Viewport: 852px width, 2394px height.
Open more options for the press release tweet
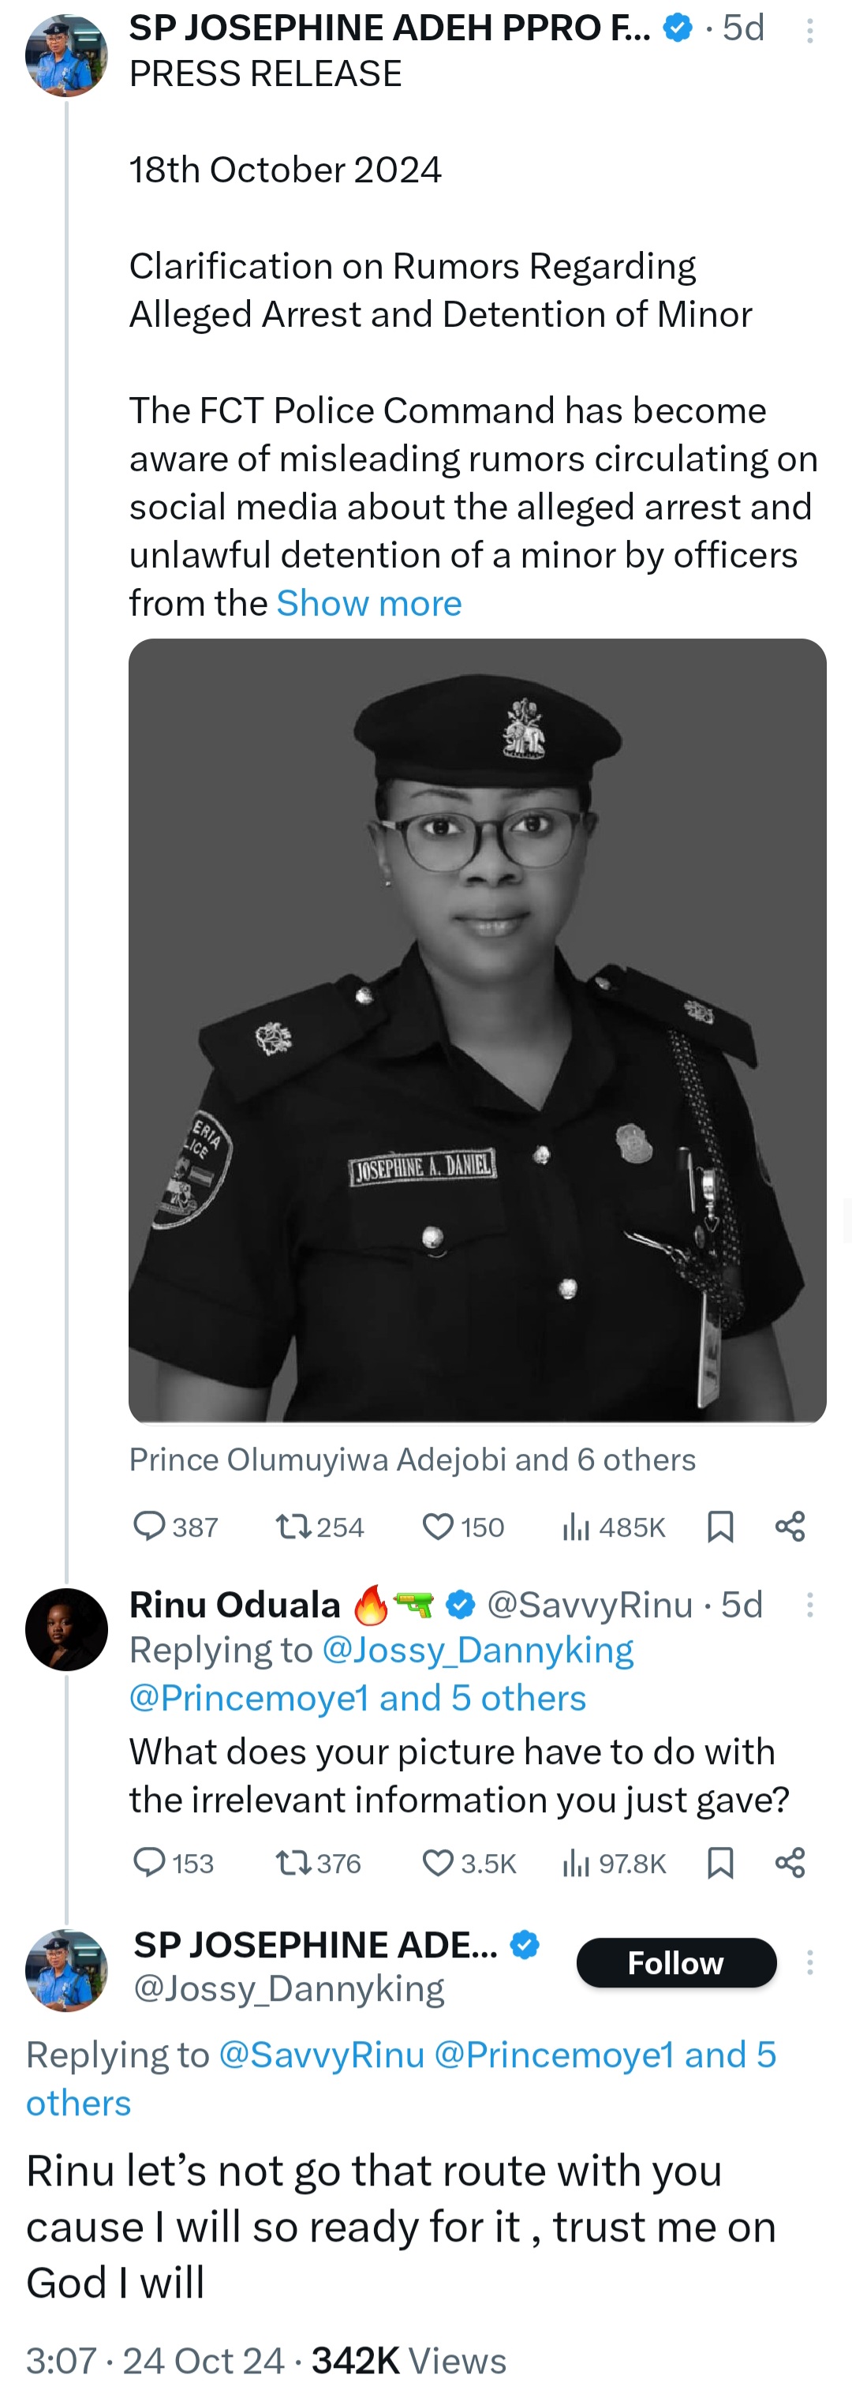tap(810, 32)
